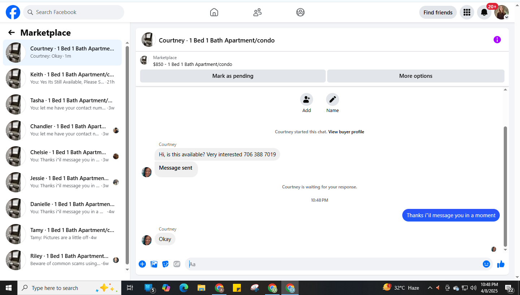Viewport: 520px width, 295px height.
Task: Choose a sticker icon
Action: (165, 264)
